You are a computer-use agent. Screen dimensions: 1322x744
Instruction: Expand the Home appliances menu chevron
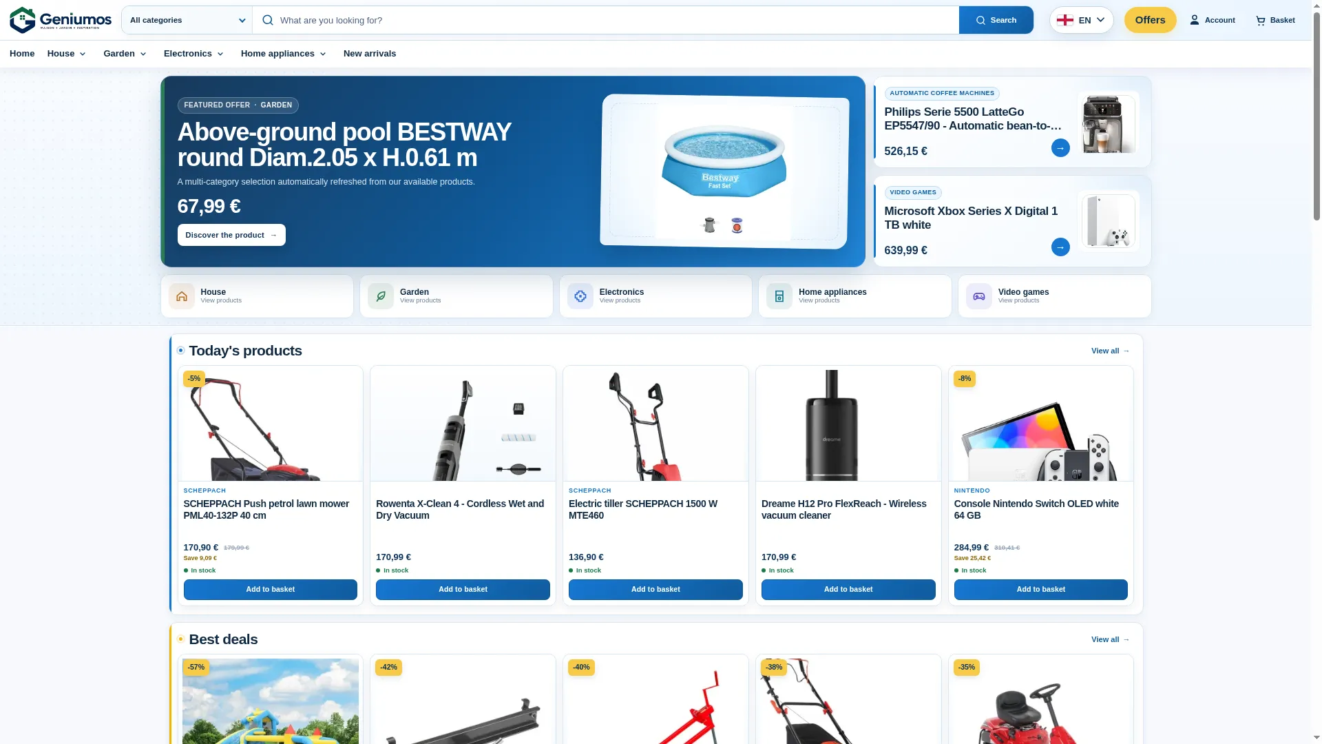pos(323,54)
